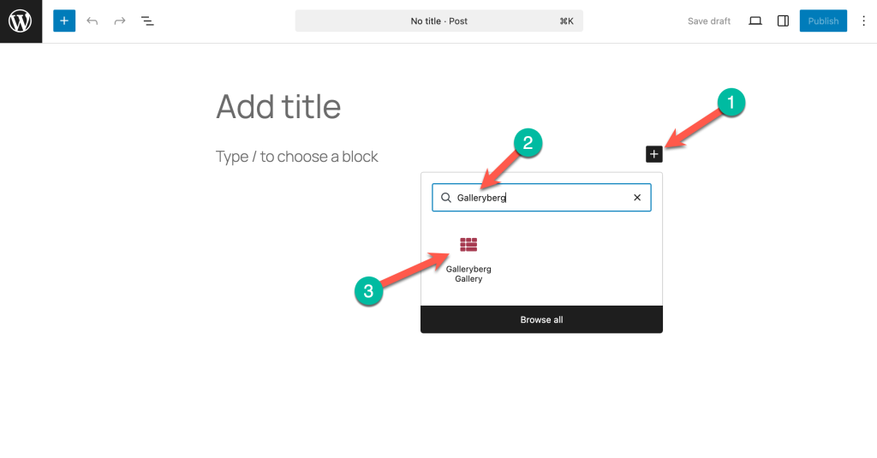Click the WordPress logo
Screen dimensions: 877x458
tap(21, 21)
